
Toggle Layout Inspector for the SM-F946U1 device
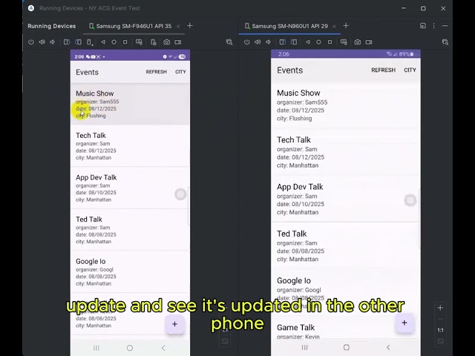(229, 42)
